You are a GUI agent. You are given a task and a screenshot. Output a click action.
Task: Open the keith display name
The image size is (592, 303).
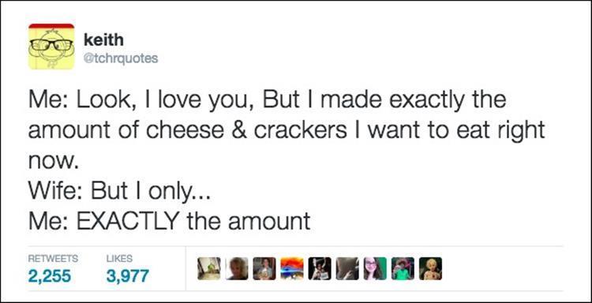[103, 39]
